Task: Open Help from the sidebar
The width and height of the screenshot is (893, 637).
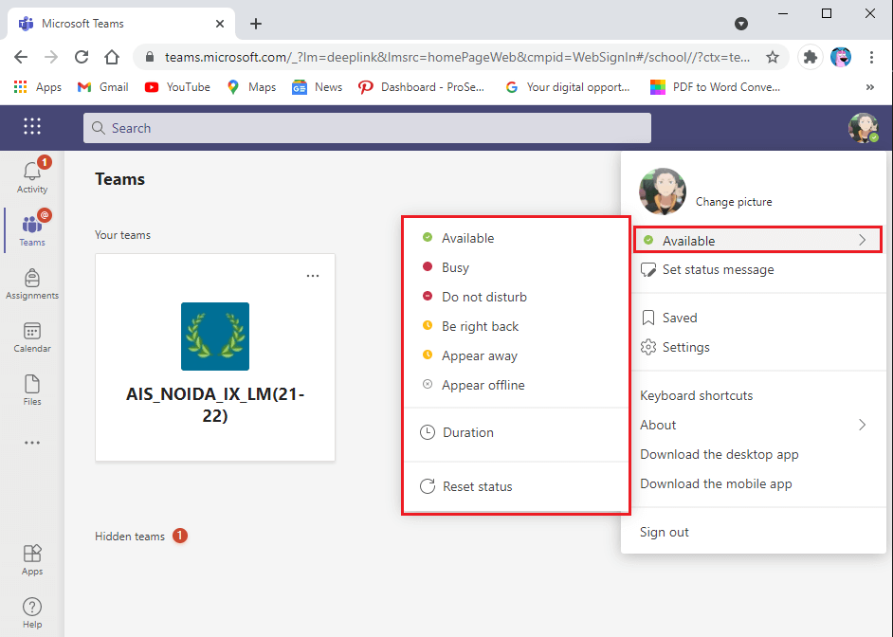Action: tap(31, 610)
